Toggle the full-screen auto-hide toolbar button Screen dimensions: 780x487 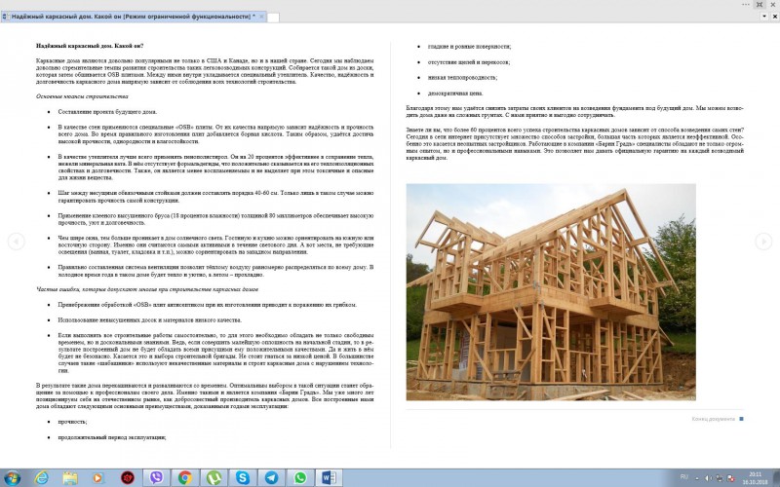tap(760, 5)
